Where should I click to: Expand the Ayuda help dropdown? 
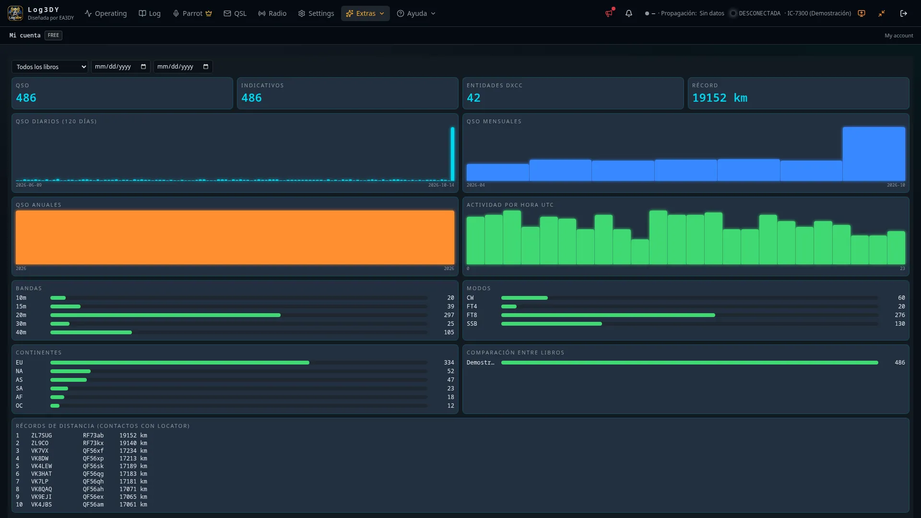pos(416,13)
